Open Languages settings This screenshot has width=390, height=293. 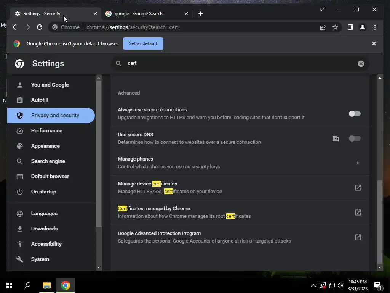(51, 213)
